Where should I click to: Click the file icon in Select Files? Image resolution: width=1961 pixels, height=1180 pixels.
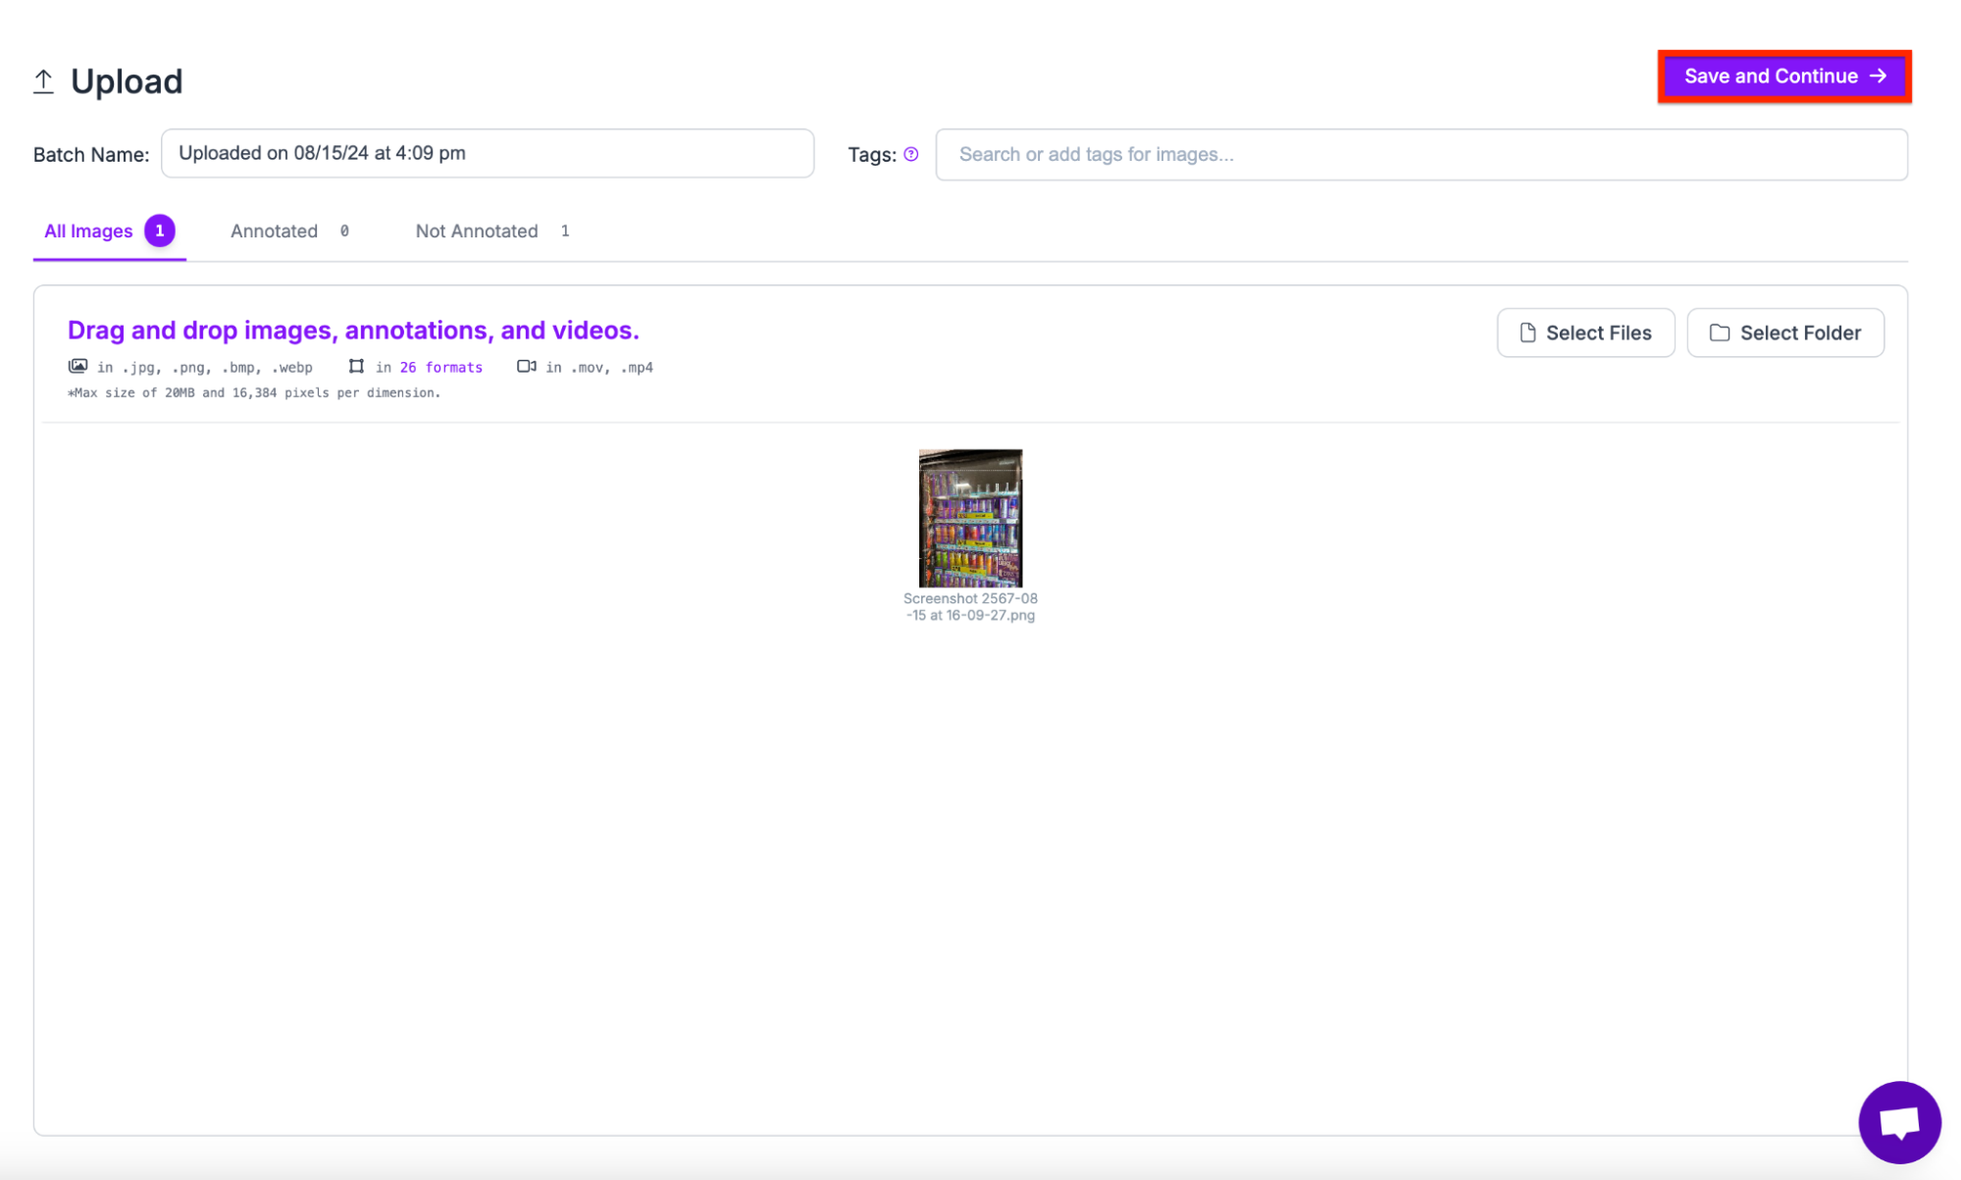coord(1527,333)
